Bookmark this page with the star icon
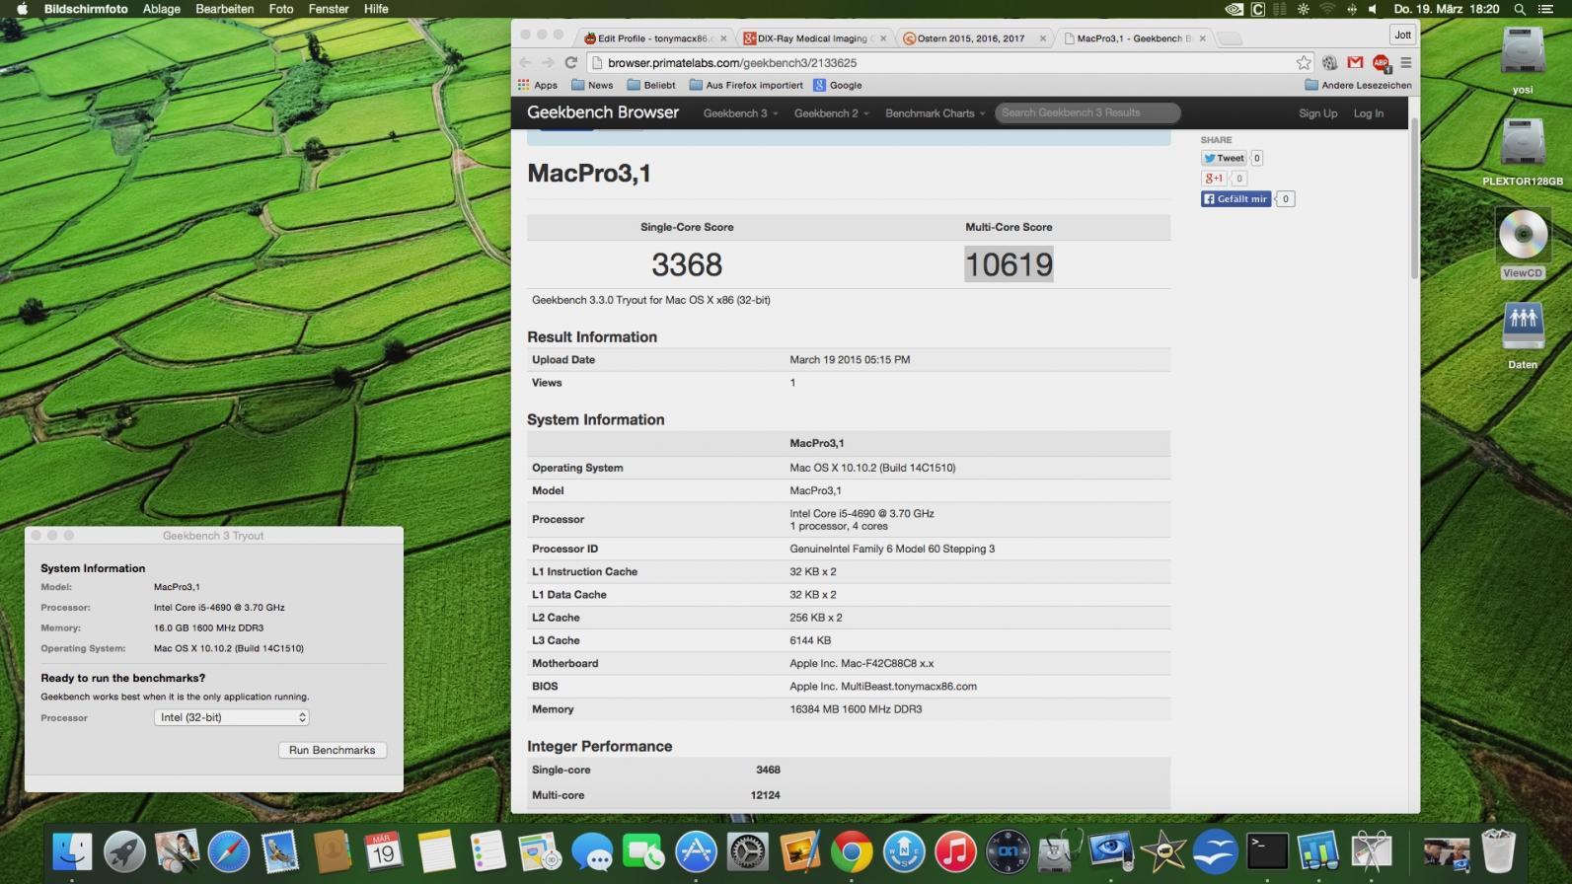This screenshot has height=884, width=1572. (1304, 62)
